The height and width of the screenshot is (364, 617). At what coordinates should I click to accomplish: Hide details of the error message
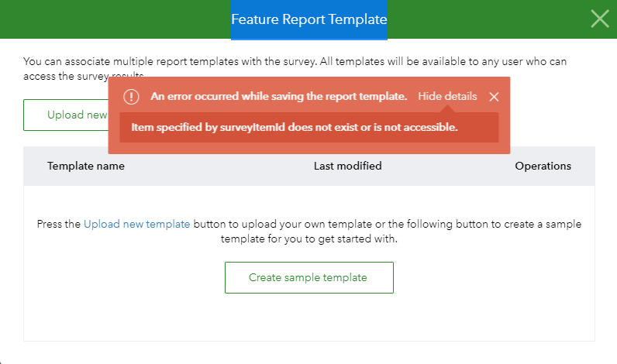pyautogui.click(x=447, y=96)
